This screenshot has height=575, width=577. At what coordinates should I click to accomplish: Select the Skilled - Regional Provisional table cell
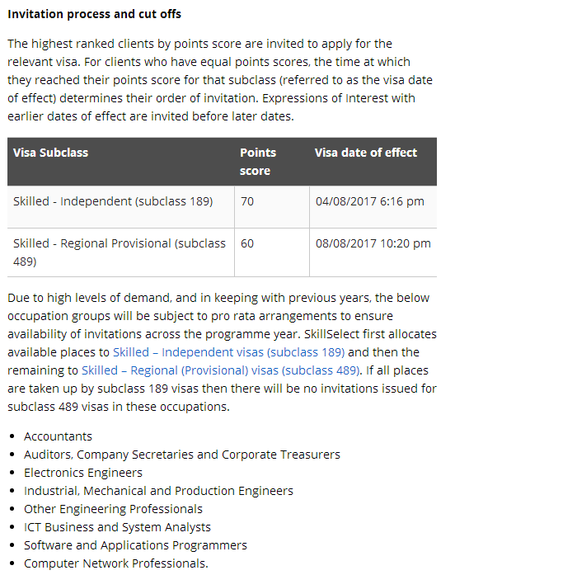pyautogui.click(x=120, y=252)
